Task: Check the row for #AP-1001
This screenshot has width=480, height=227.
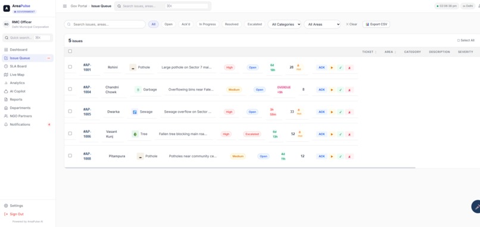Action: click(70, 67)
